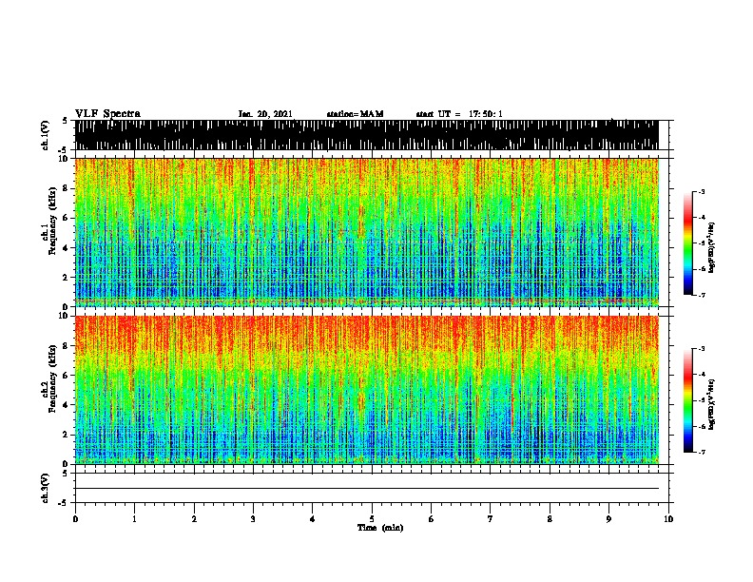This screenshot has width=753, height=582.
Task: Click the time axis tick label "3"
Action: tap(253, 519)
